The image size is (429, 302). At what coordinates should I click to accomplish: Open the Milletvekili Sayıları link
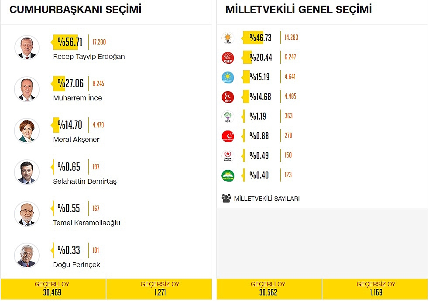pos(267,199)
